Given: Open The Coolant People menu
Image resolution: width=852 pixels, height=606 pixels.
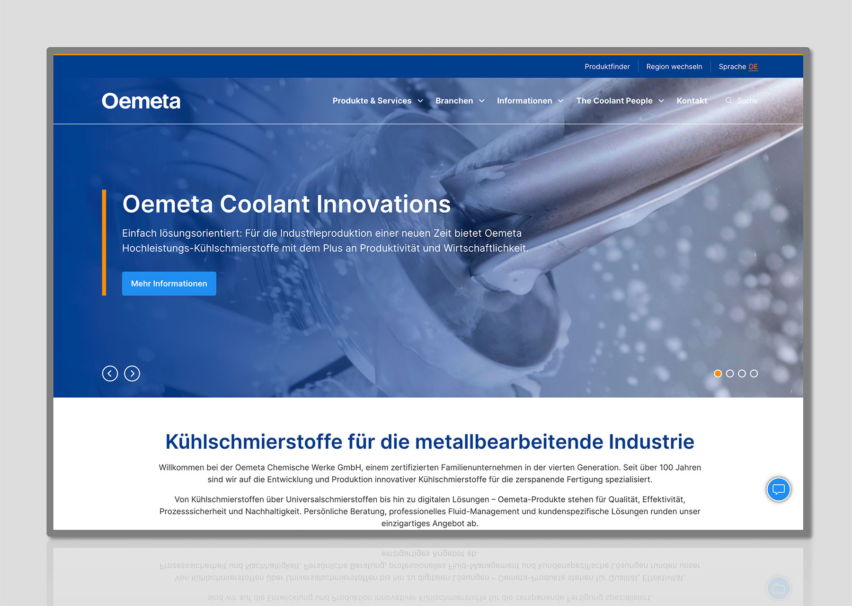Looking at the screenshot, I should pos(614,101).
